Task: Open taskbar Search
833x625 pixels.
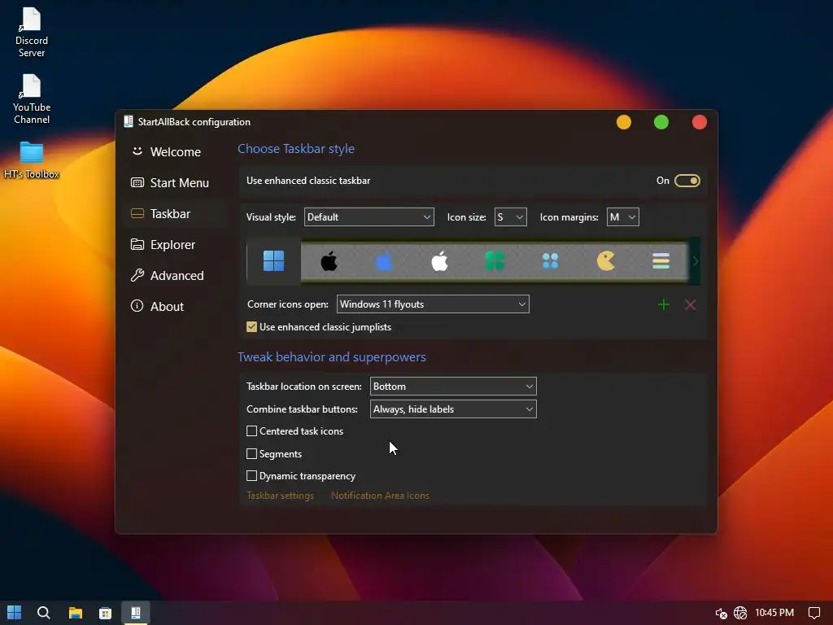Action: pos(44,613)
